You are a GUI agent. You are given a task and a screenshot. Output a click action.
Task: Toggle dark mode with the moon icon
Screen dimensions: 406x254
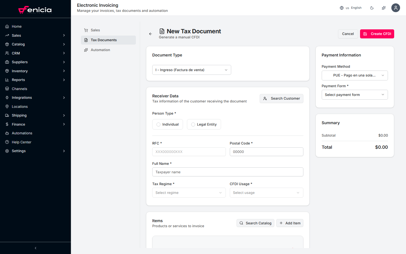(372, 8)
